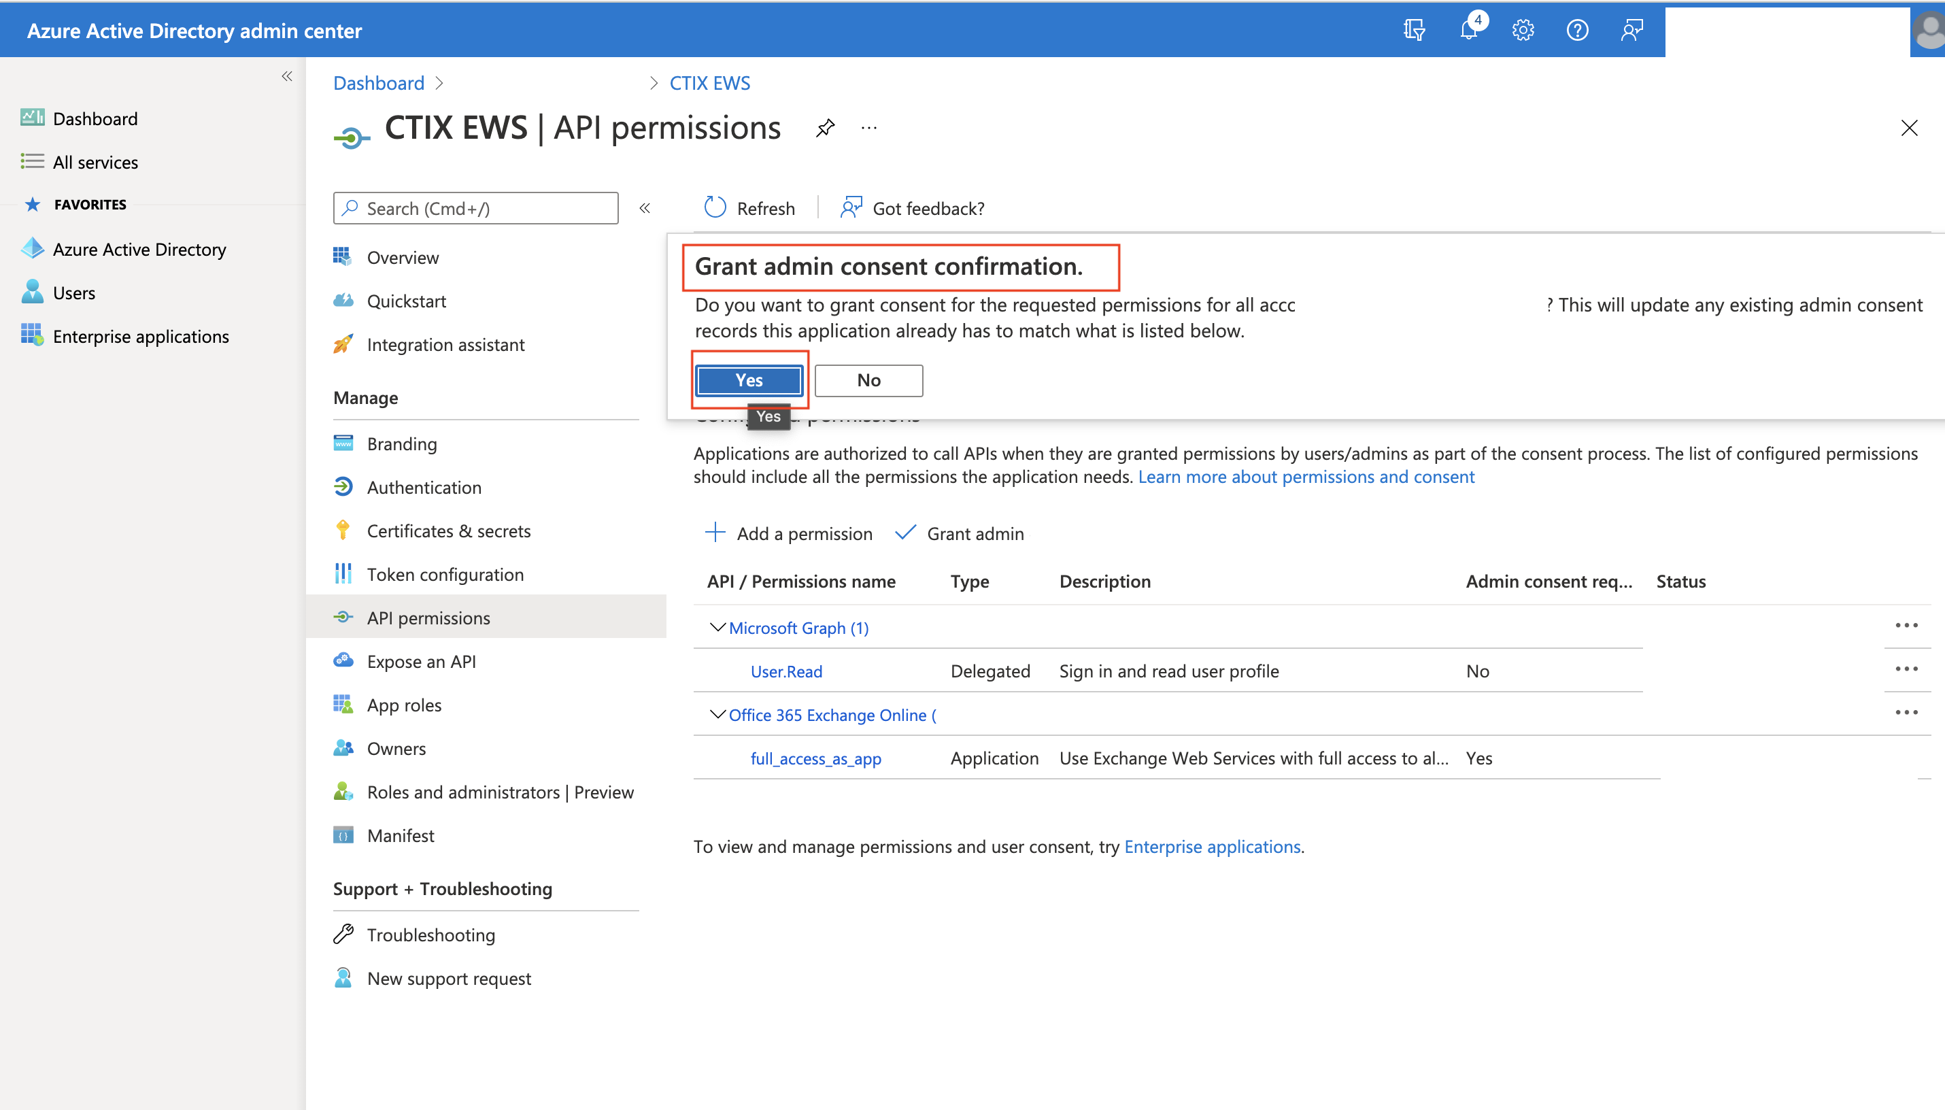Image resolution: width=1945 pixels, height=1110 pixels.
Task: Collapse the Office 365 Exchange Online group
Action: click(717, 714)
